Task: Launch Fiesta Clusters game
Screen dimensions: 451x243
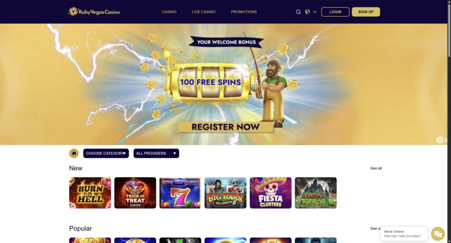Action: point(271,193)
